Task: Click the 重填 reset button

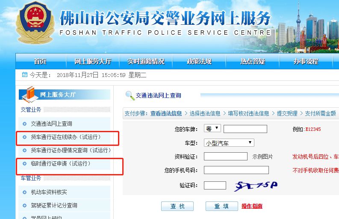Action: pyautogui.click(x=221, y=206)
